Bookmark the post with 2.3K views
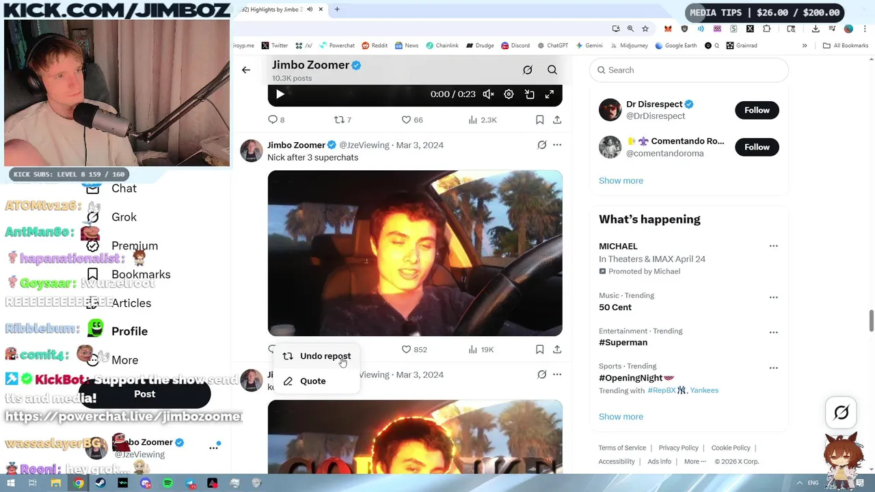Image resolution: width=875 pixels, height=492 pixels. pos(539,120)
